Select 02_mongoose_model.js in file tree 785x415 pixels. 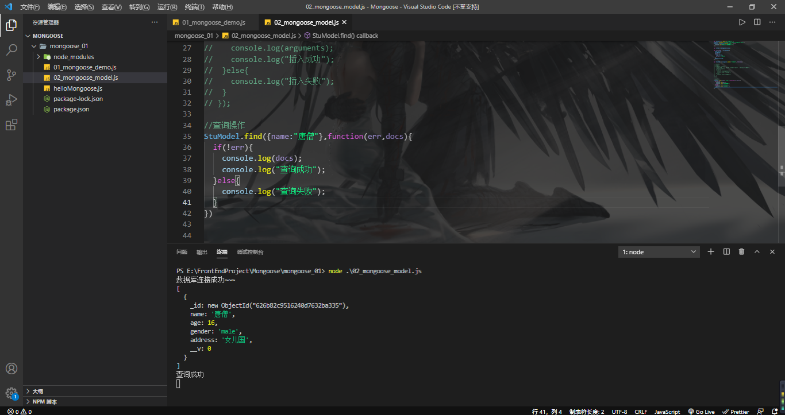(x=86, y=77)
